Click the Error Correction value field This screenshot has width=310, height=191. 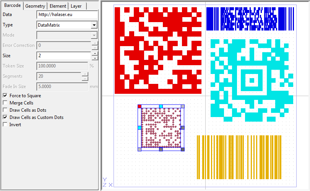pyautogui.click(x=64, y=45)
